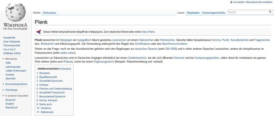Collapse the Mitmachen sidebar section

tap(3, 59)
